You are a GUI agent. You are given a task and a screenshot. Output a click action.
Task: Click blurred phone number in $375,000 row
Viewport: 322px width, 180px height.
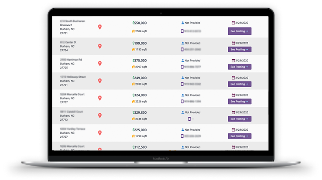(x=192, y=67)
